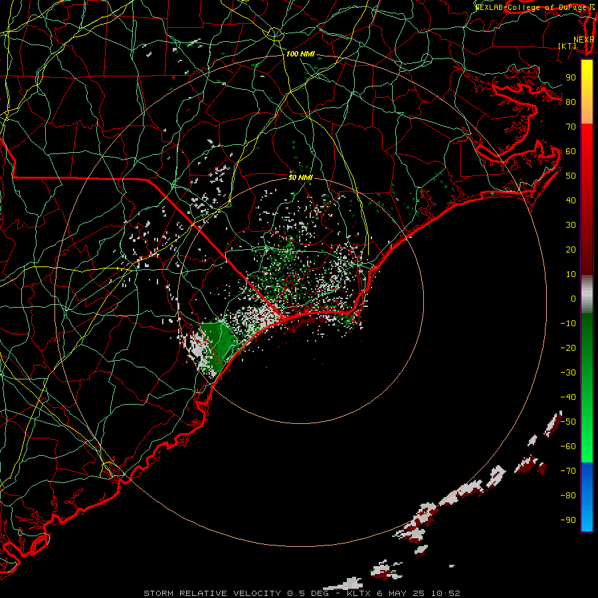Click the "40" velocity scale label
The width and height of the screenshot is (598, 598).
coord(571,200)
